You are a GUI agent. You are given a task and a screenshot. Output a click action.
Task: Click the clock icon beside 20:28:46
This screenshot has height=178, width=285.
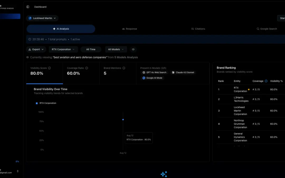coord(30,39)
